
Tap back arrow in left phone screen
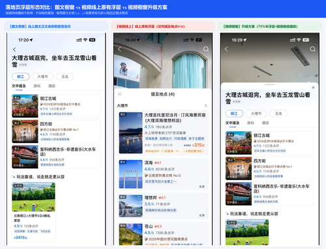14,49
